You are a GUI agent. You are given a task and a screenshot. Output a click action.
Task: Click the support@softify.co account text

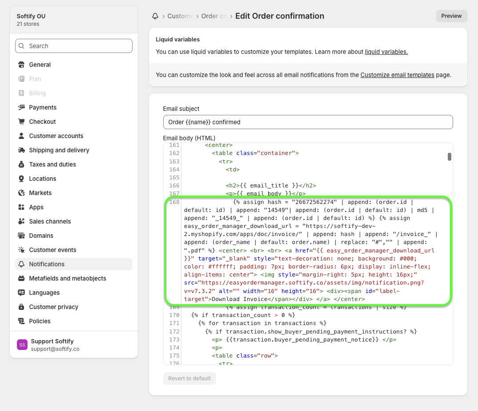pyautogui.click(x=55, y=349)
